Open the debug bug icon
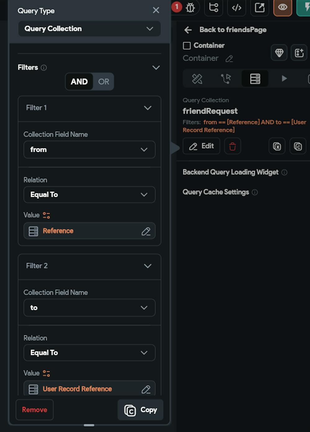This screenshot has width=310, height=432. [190, 7]
